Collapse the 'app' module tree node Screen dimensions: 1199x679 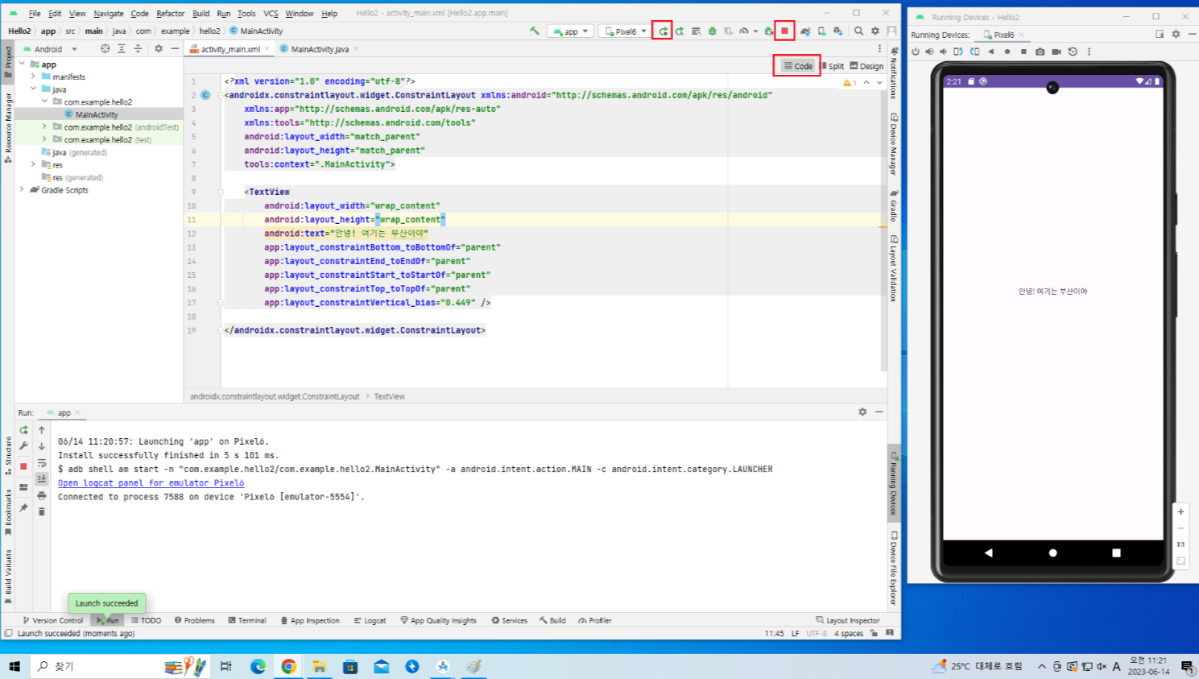[22, 64]
